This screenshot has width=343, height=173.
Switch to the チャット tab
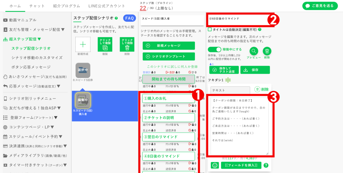click(37, 6)
